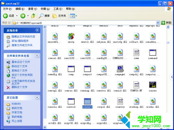Screen dimensions: 174x130
Task: Open the Back button history dropdown
Action: click(x=17, y=16)
